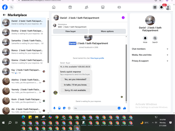The width and height of the screenshot is (175, 131).
Task: Open the Friends tab icon
Action: coord(86,7)
